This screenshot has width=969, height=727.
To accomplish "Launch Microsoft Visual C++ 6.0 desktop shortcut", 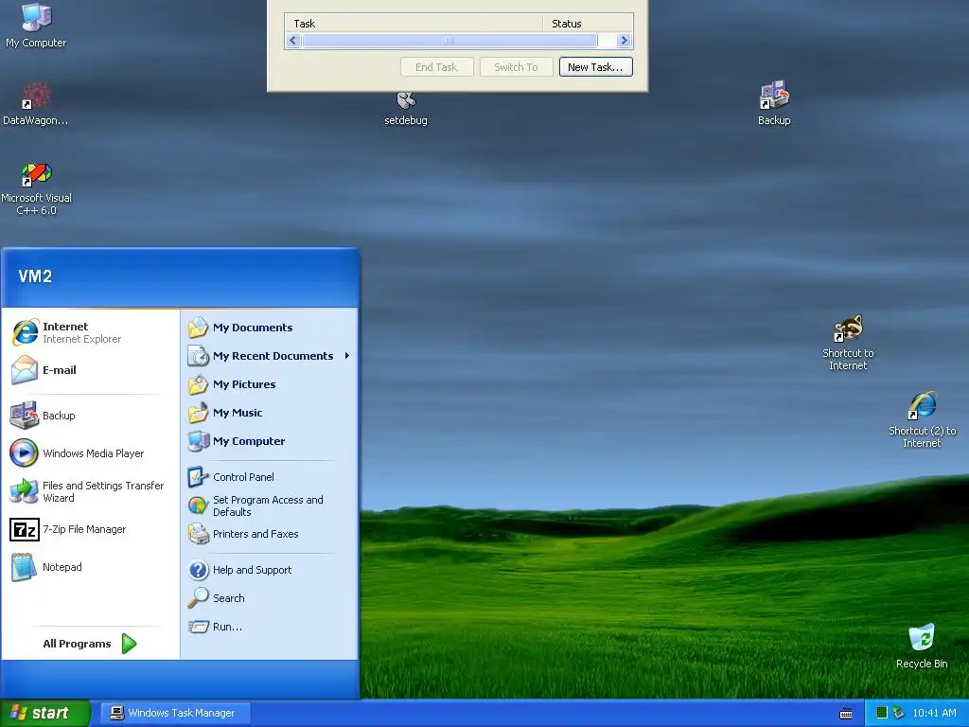I will [36, 188].
